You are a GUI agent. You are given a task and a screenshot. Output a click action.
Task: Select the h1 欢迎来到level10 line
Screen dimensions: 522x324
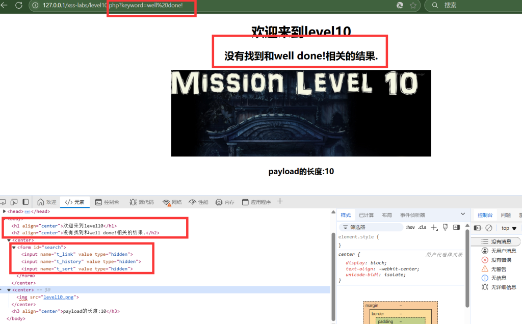64,226
